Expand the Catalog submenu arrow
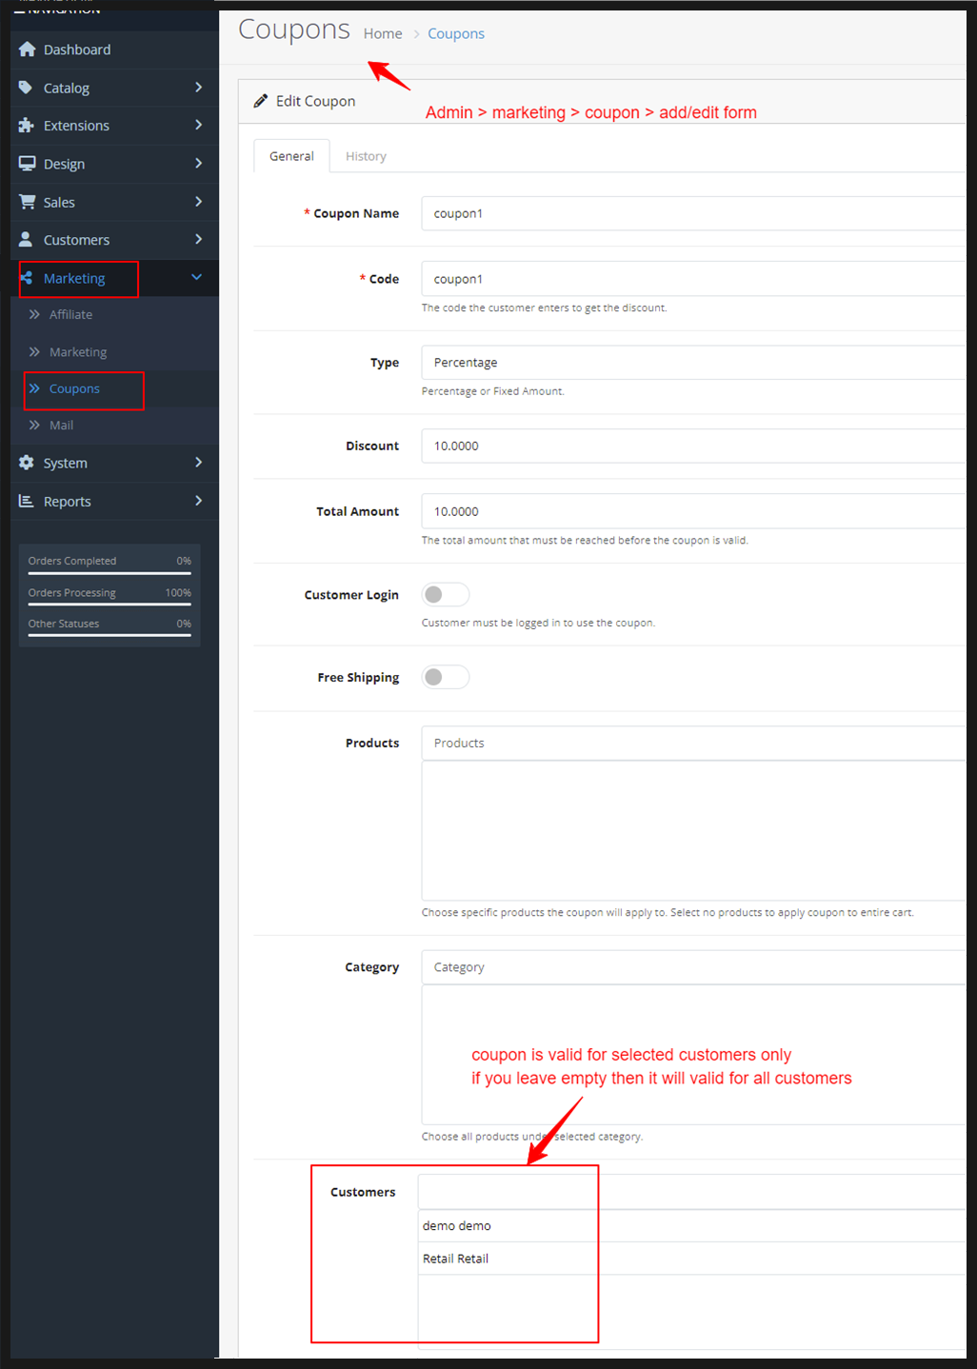This screenshot has height=1369, width=977. point(198,88)
